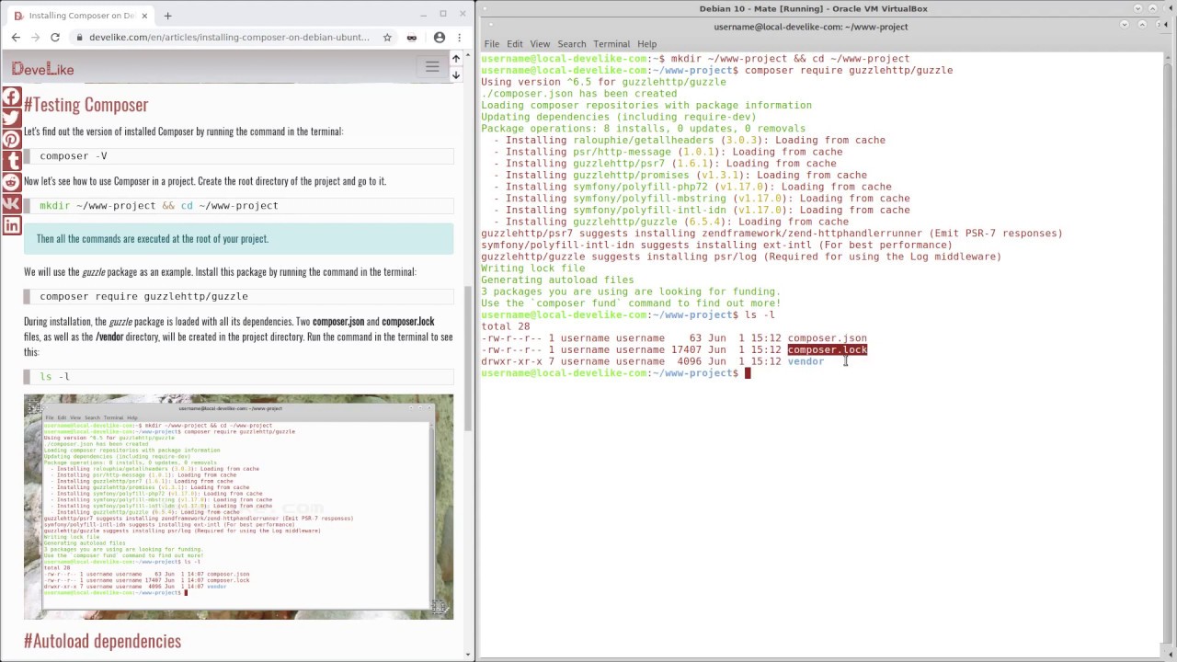Click the vendor directory in ls output
1177x662 pixels.
tap(806, 361)
